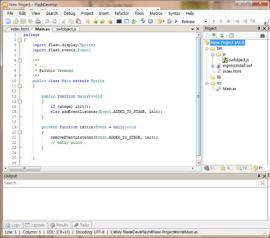Open the dropdown arrow next to project box icon
The height and width of the screenshot is (238, 270).
[x=163, y=21]
